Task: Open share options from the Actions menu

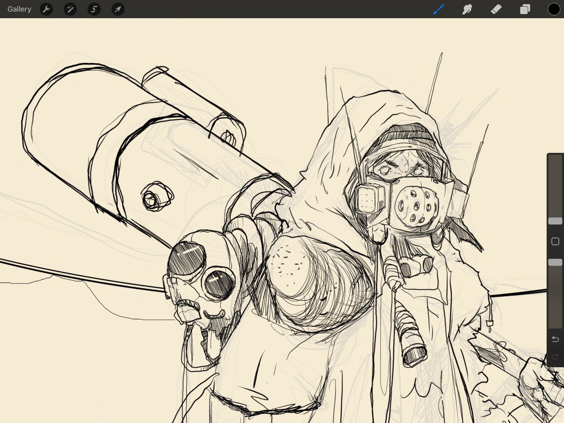Action: coord(46,9)
